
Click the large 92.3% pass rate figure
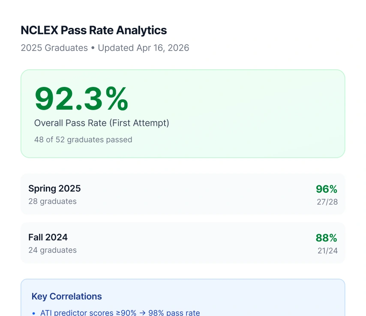pyautogui.click(x=81, y=99)
